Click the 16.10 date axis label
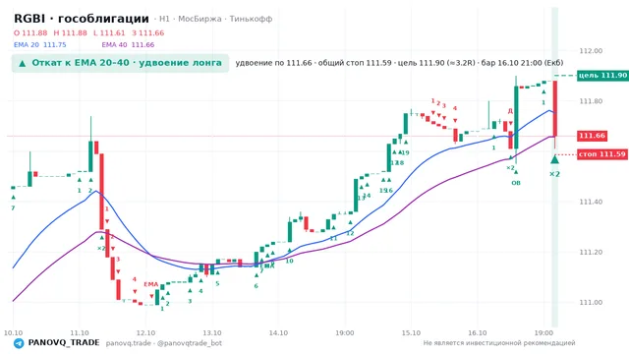The image size is (629, 354). (477, 333)
